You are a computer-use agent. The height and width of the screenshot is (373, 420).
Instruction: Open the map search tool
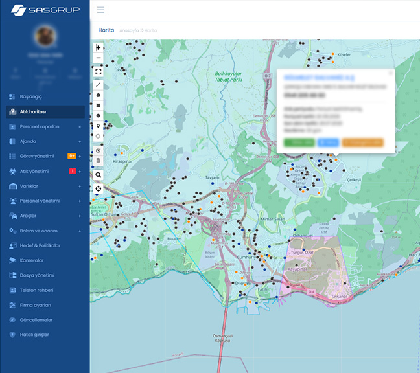coord(99,175)
